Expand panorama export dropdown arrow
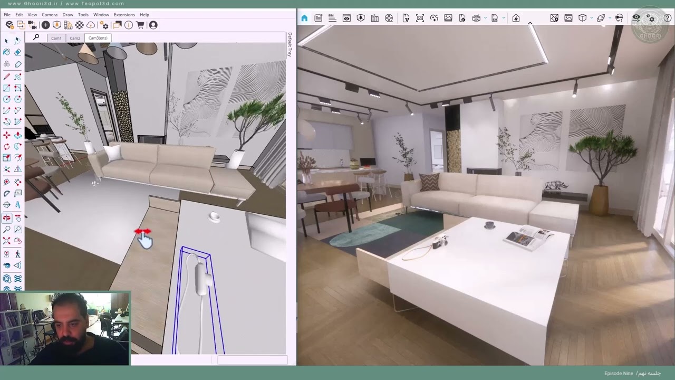Screen dimensions: 675x380 [486, 18]
